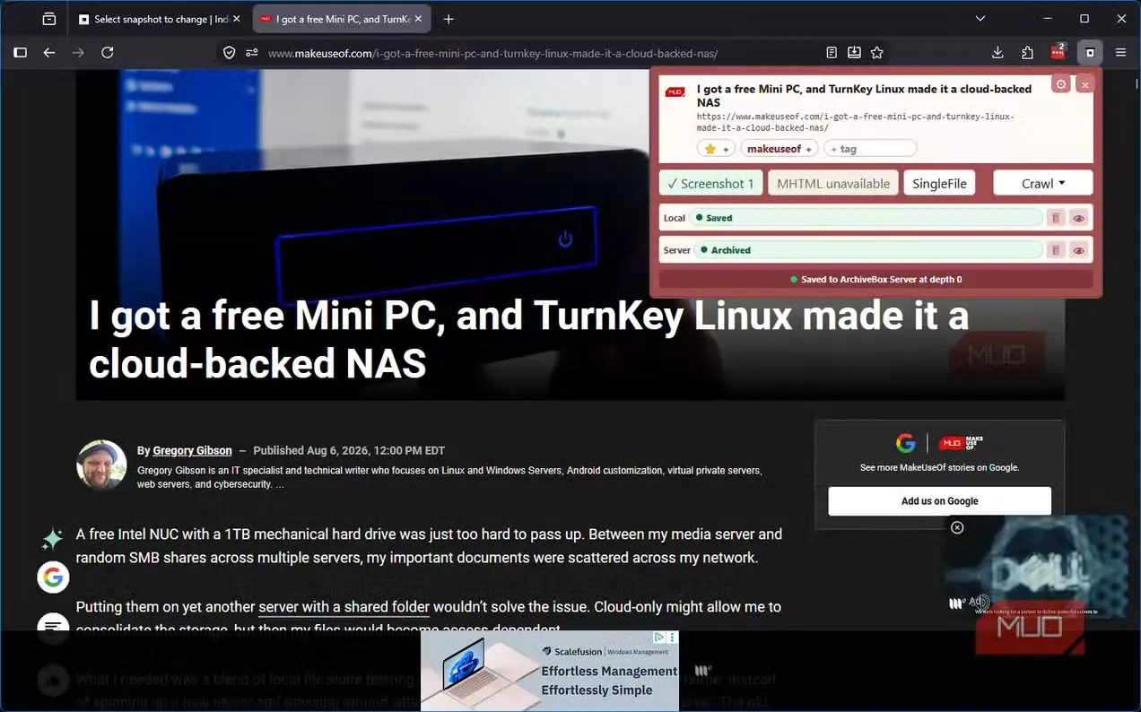Click the 'Add us on Google' button
Viewport: 1141px width, 712px height.
[x=939, y=501]
